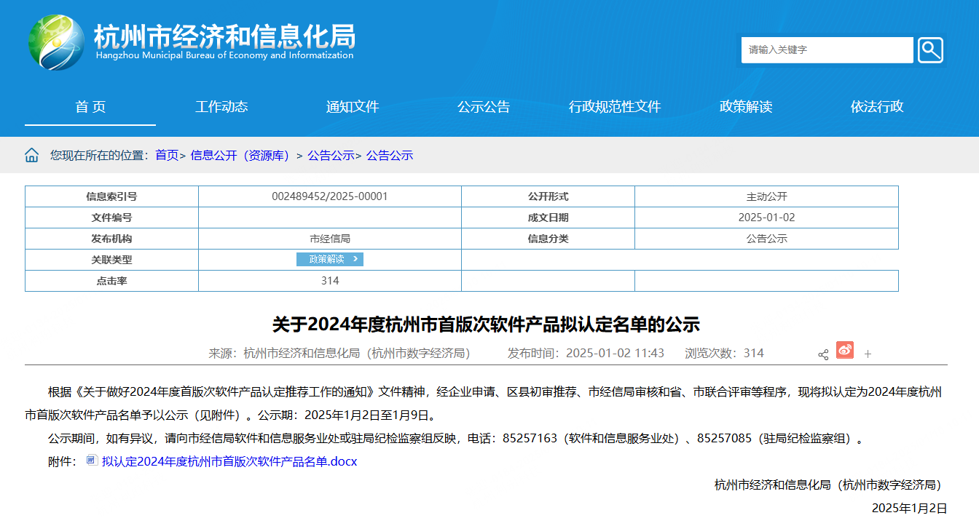Open 政策解读 in the top navigation
The height and width of the screenshot is (526, 979).
click(x=746, y=107)
